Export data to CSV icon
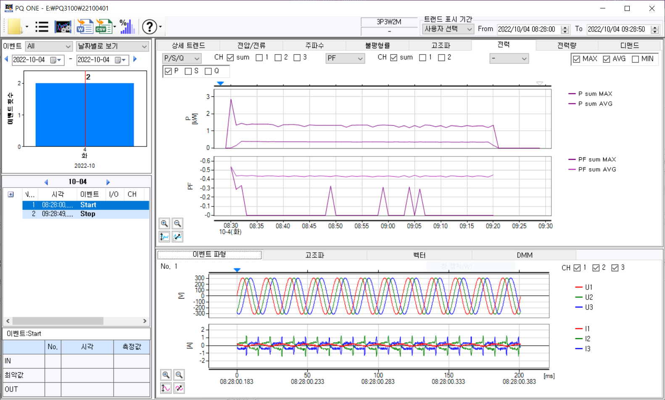Image resolution: width=665 pixels, height=400 pixels. [103, 26]
